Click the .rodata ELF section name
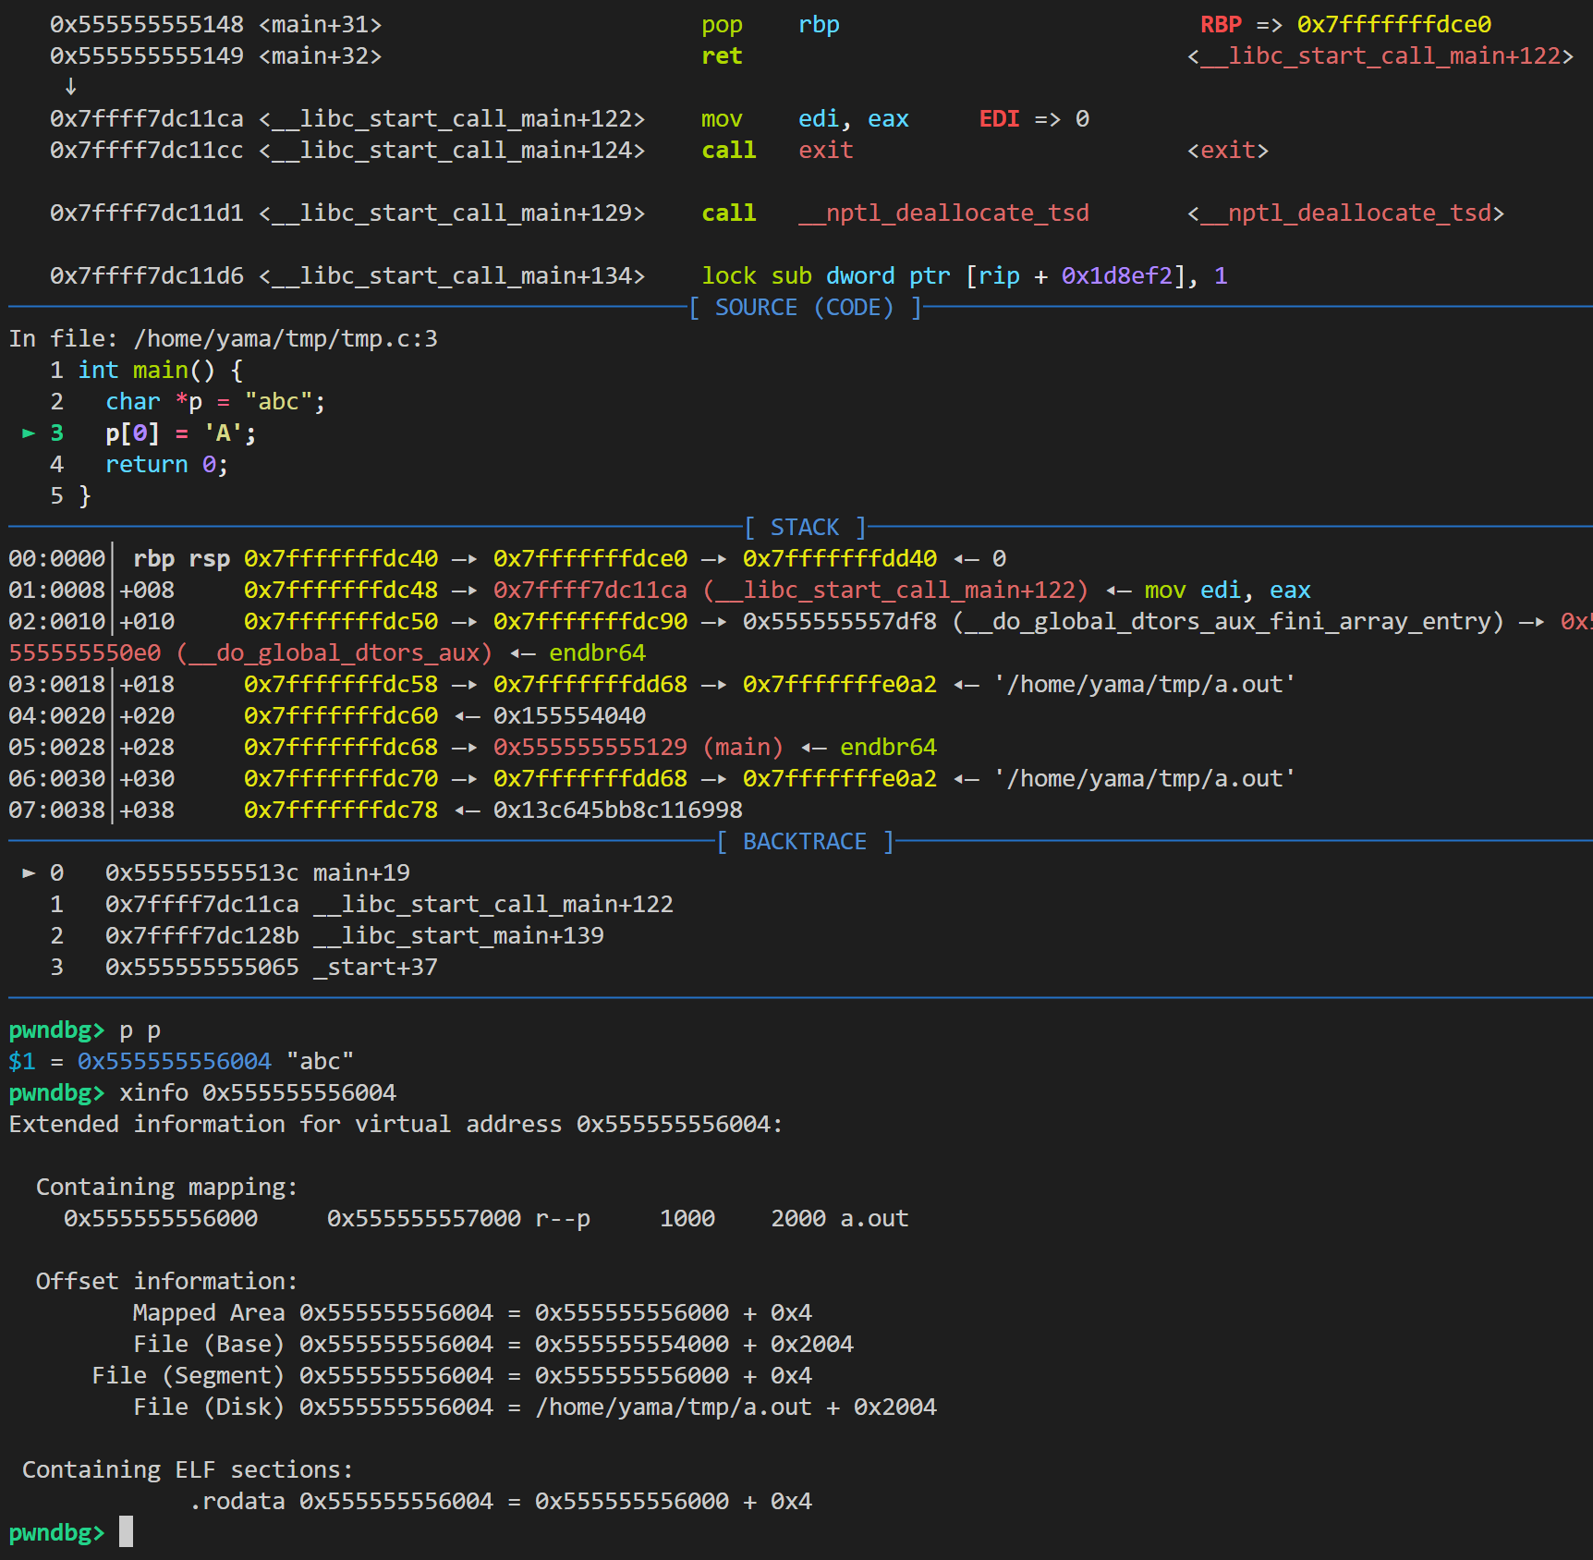 coord(237,1501)
